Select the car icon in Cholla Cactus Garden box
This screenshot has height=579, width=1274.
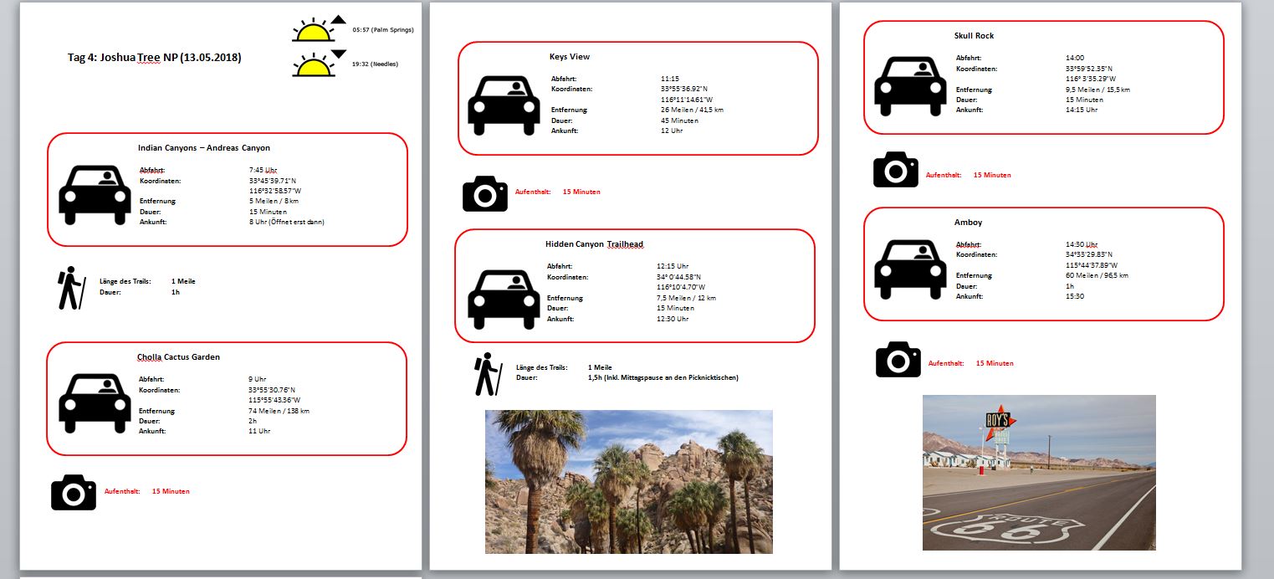[x=95, y=402]
